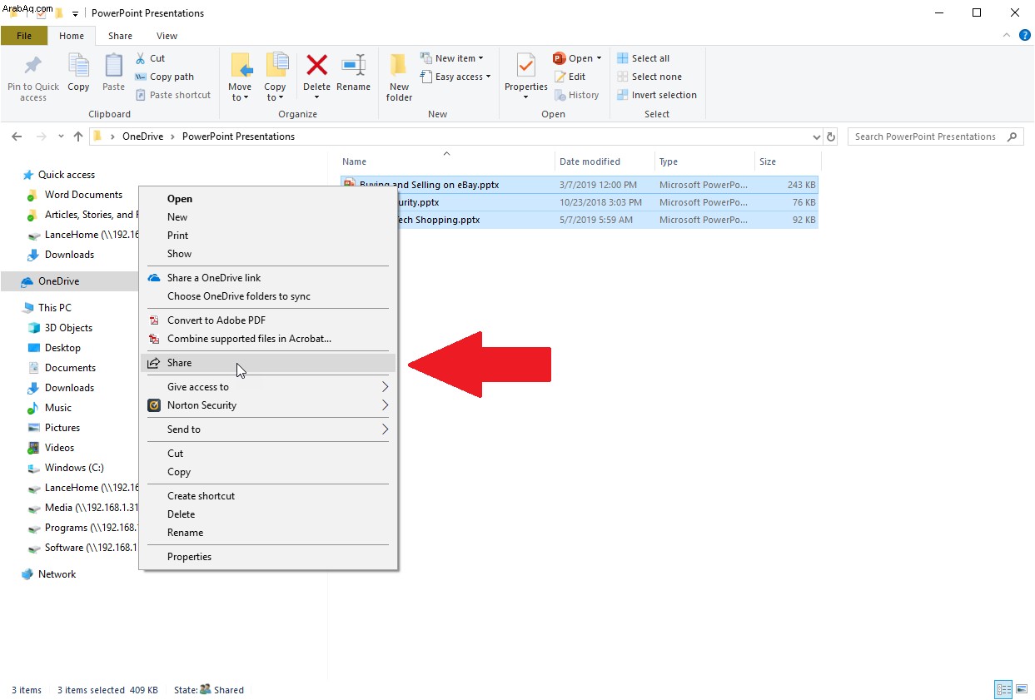Choose Print in context menu

268,236
